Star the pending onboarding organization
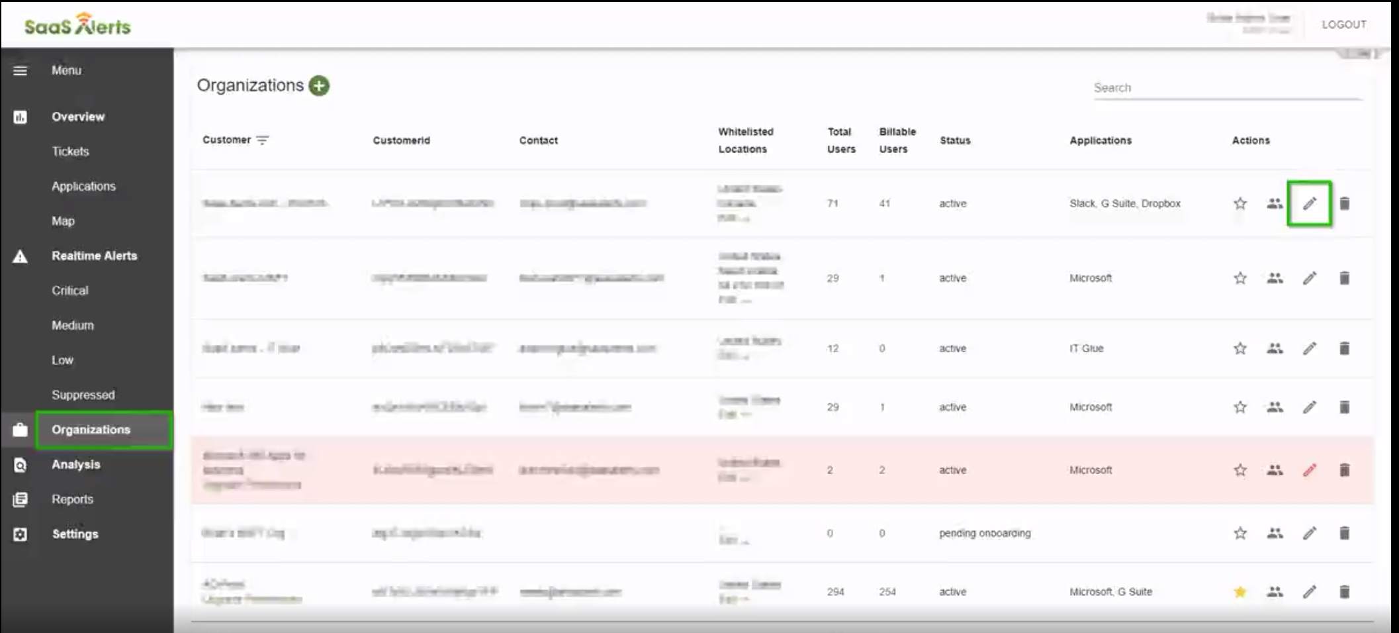The height and width of the screenshot is (633, 1399). [x=1240, y=533]
